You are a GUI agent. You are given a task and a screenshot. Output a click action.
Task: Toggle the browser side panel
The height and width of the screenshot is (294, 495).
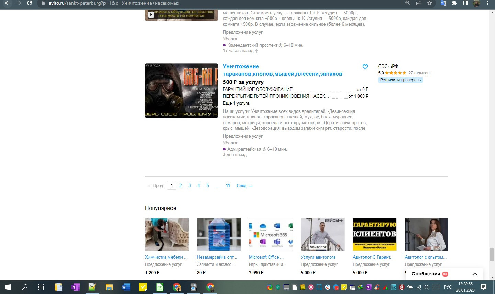(x=465, y=3)
